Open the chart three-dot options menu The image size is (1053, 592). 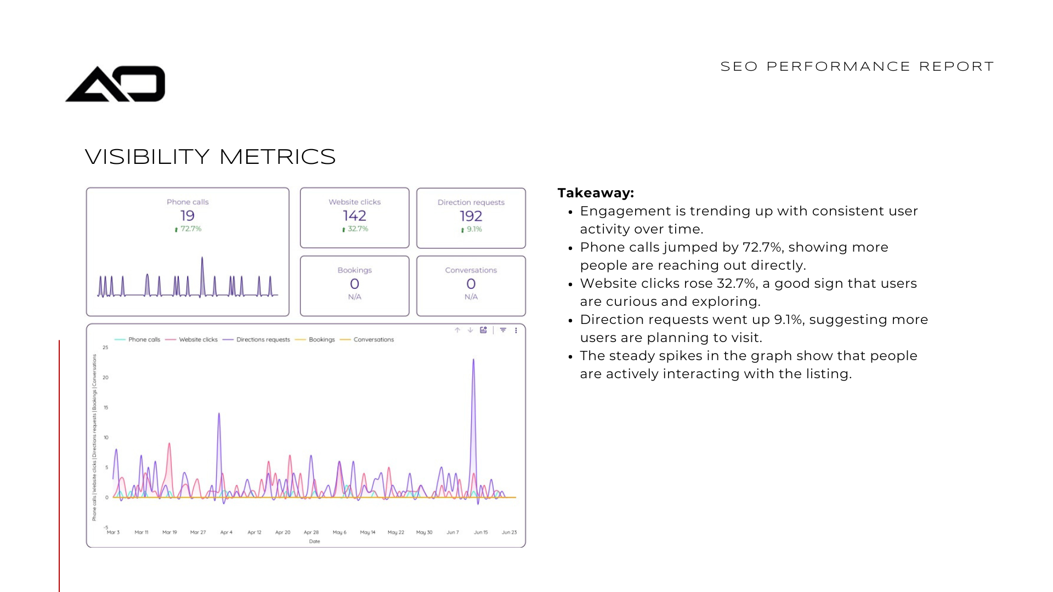[x=516, y=330]
